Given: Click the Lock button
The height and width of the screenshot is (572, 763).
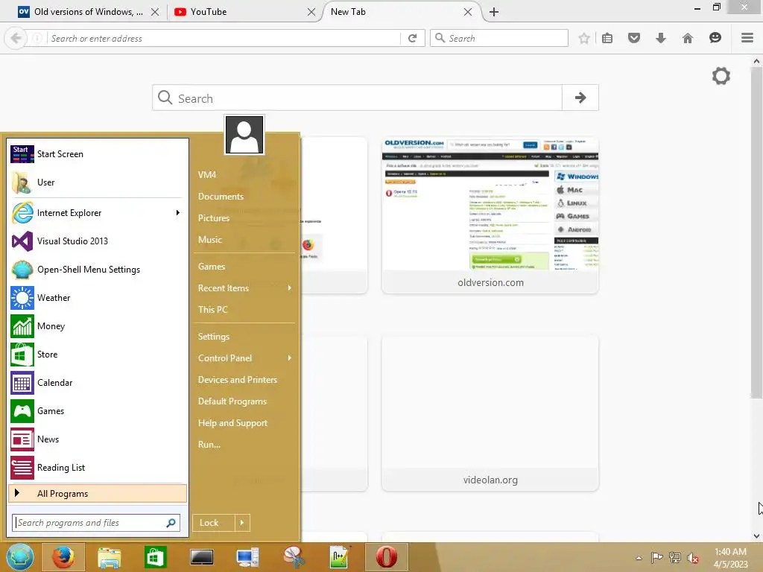Looking at the screenshot, I should coord(213,523).
